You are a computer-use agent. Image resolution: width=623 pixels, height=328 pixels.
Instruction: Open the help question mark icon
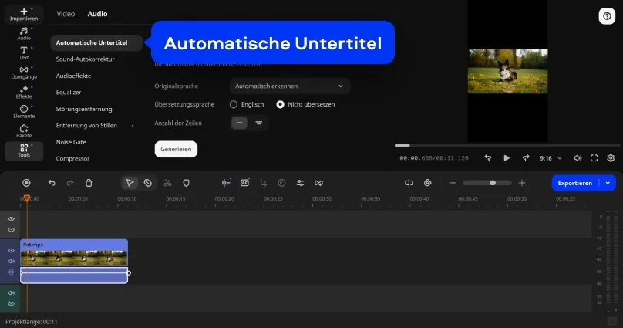pos(605,16)
